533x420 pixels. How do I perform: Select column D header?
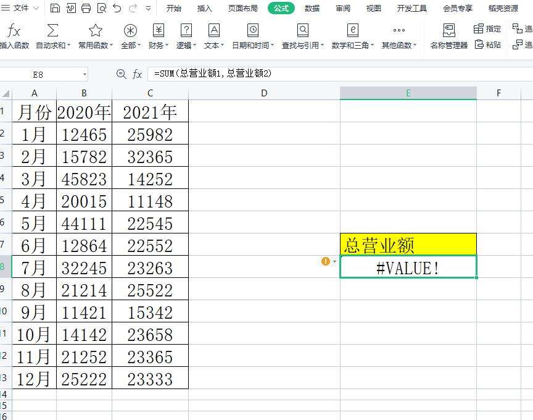coord(264,93)
